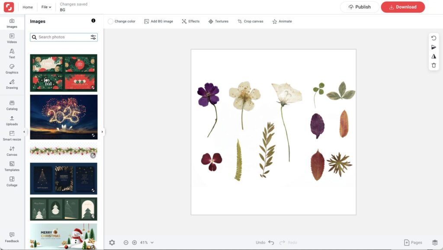443x250 pixels.
Task: Open canvas settings gear icon
Action: coord(112,243)
